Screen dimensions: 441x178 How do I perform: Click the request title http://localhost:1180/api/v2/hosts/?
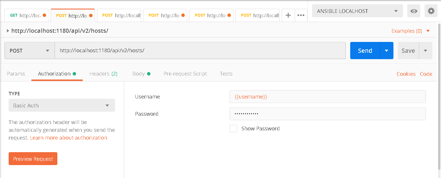pyautogui.click(x=60, y=30)
